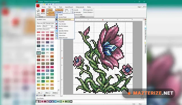The image size is (182, 105).
Task: Expand the quick-access toolbar customize arrow
Action: [55, 4]
